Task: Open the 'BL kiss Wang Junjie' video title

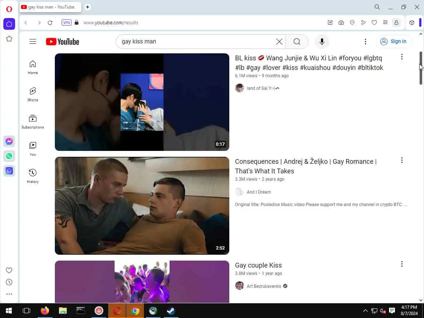Action: [x=309, y=63]
